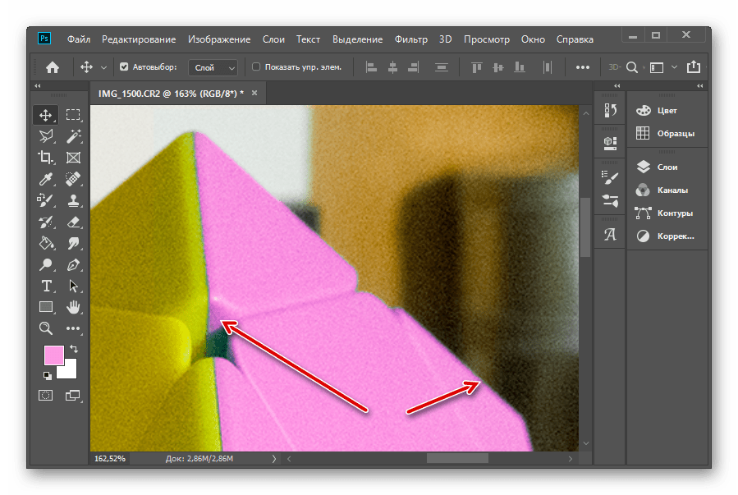Viewport: 738px width, 495px height.
Task: Select the Crop tool
Action: coord(46,158)
